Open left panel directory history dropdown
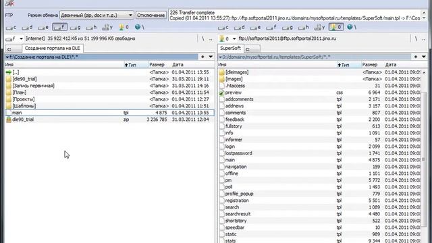Viewport: 432px width, 243px height. pyautogui.click(x=211, y=57)
